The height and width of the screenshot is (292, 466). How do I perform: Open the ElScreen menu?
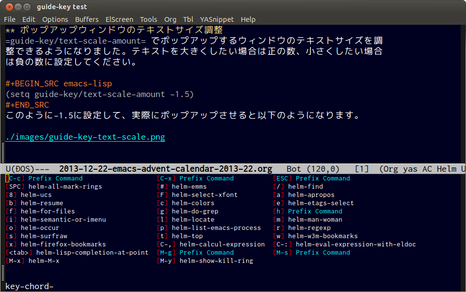click(119, 19)
